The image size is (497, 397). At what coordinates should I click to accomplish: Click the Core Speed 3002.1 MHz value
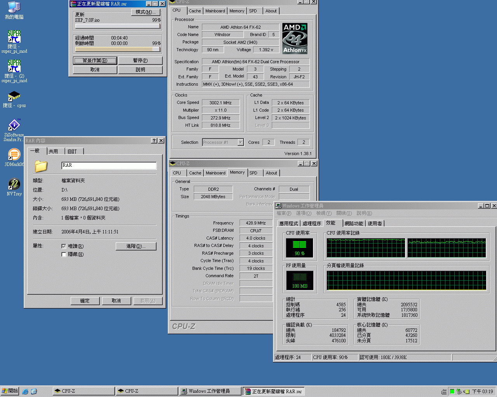tap(221, 103)
